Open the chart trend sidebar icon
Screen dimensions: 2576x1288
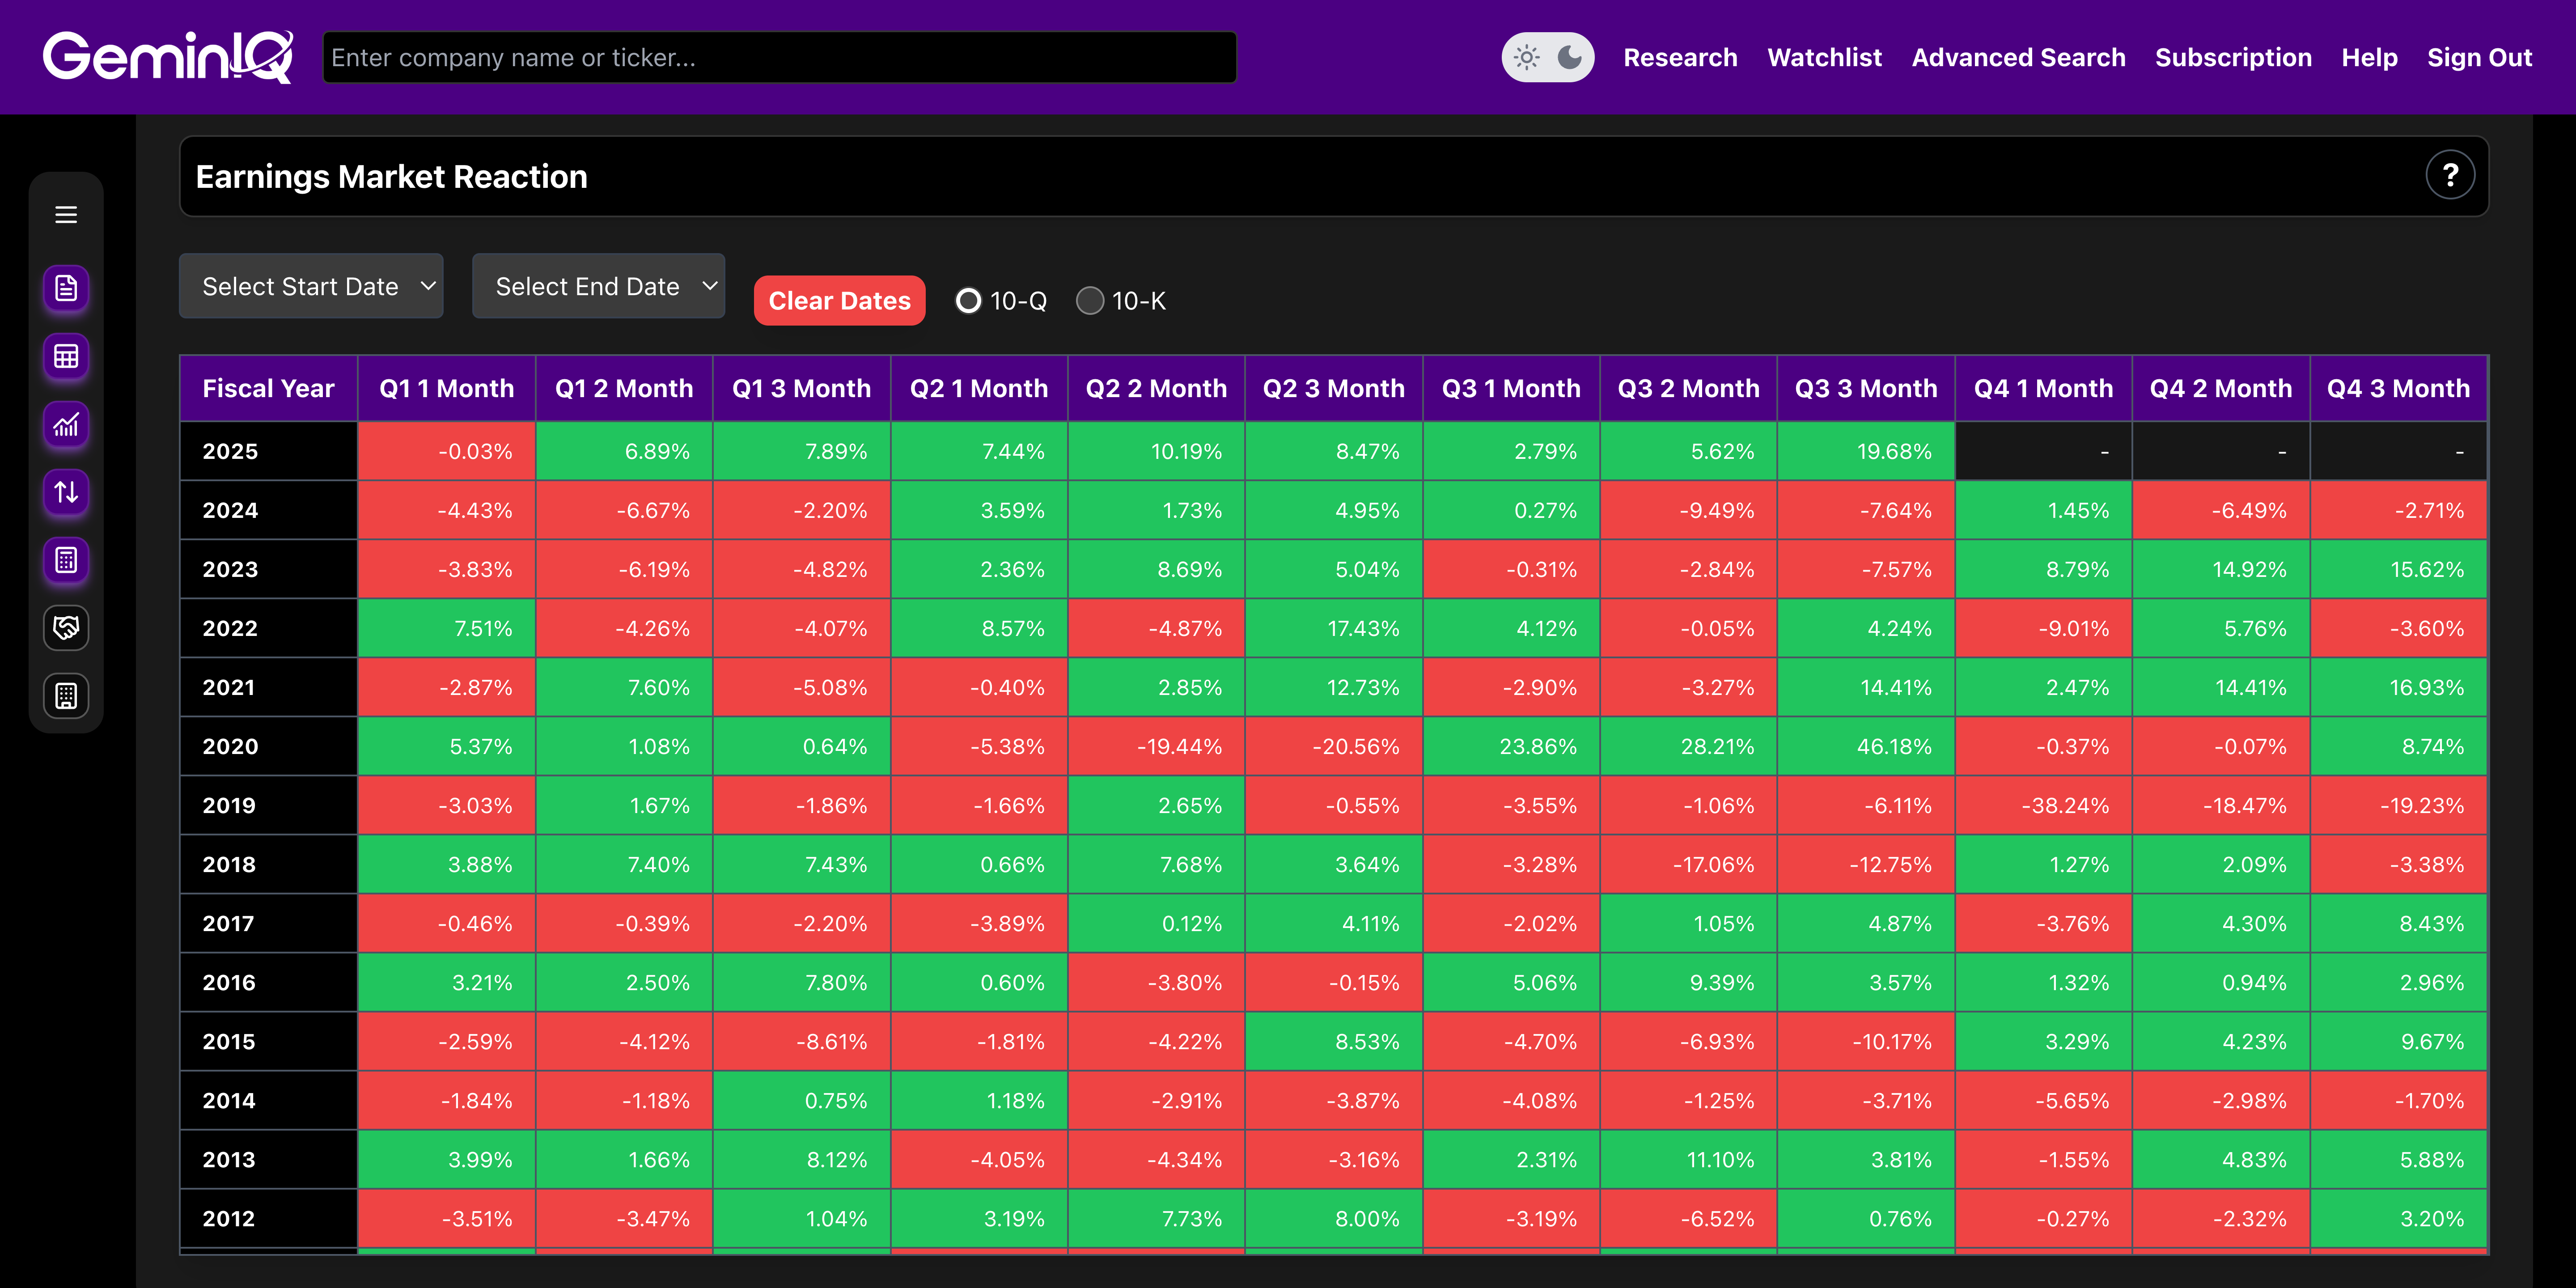point(66,425)
